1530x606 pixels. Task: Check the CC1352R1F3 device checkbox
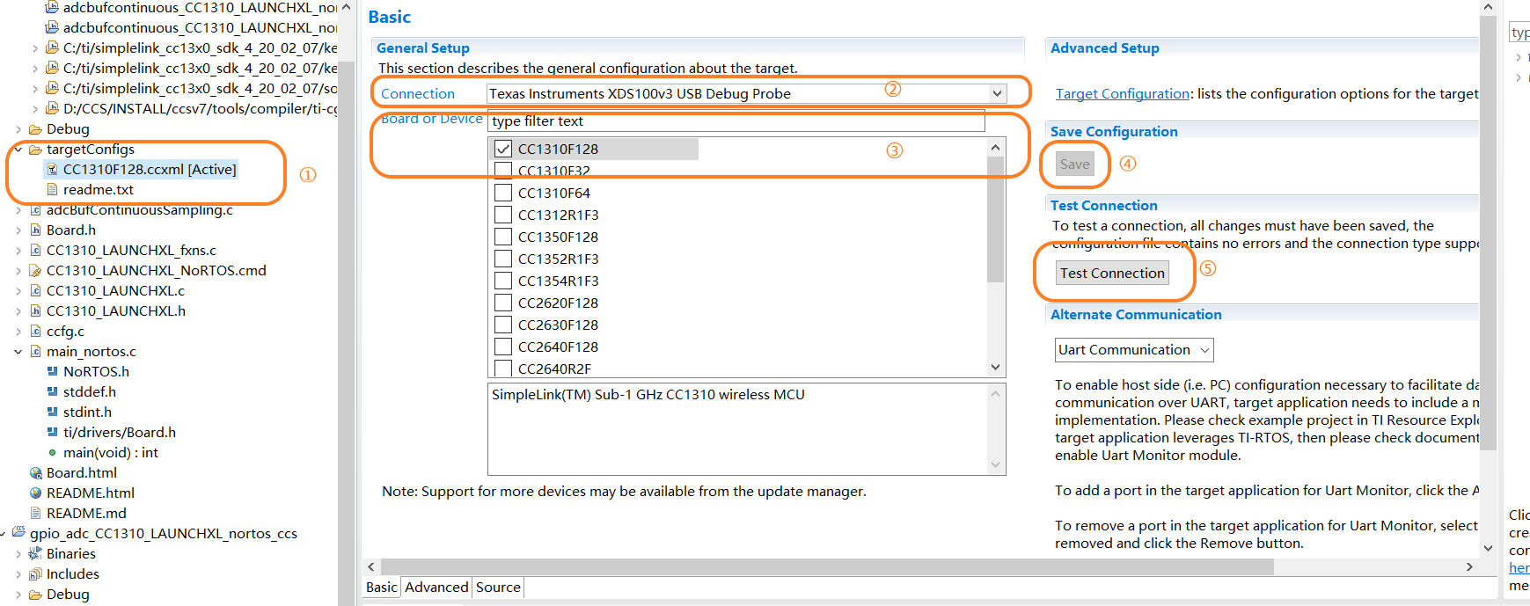click(x=503, y=259)
